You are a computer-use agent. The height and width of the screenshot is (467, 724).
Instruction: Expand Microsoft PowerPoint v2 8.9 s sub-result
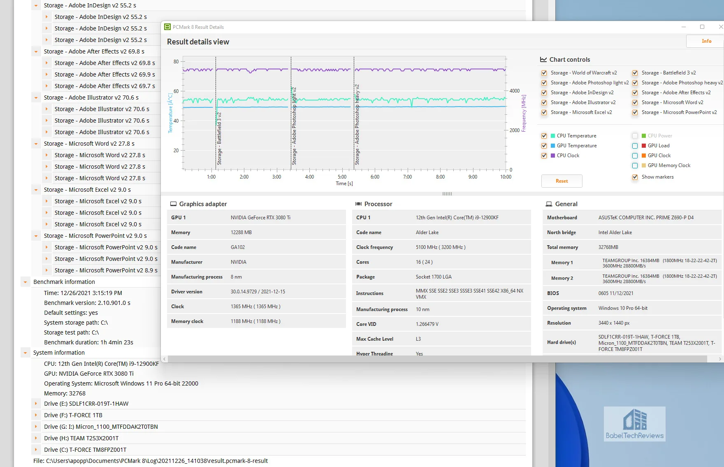[x=46, y=270]
